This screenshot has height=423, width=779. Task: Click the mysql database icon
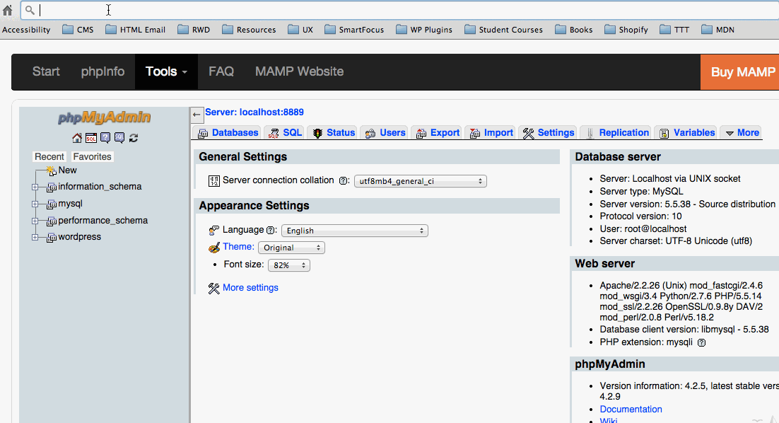pos(51,204)
